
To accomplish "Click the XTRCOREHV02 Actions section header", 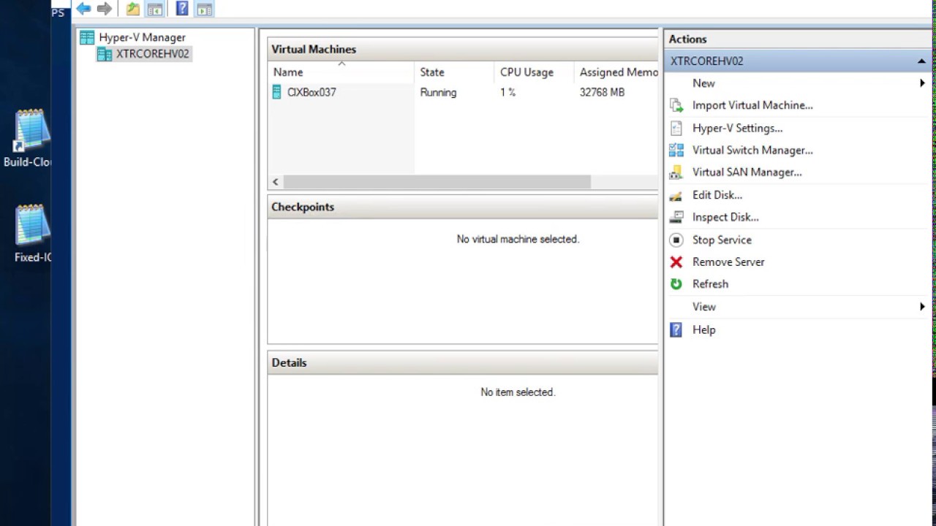I will pyautogui.click(x=798, y=61).
